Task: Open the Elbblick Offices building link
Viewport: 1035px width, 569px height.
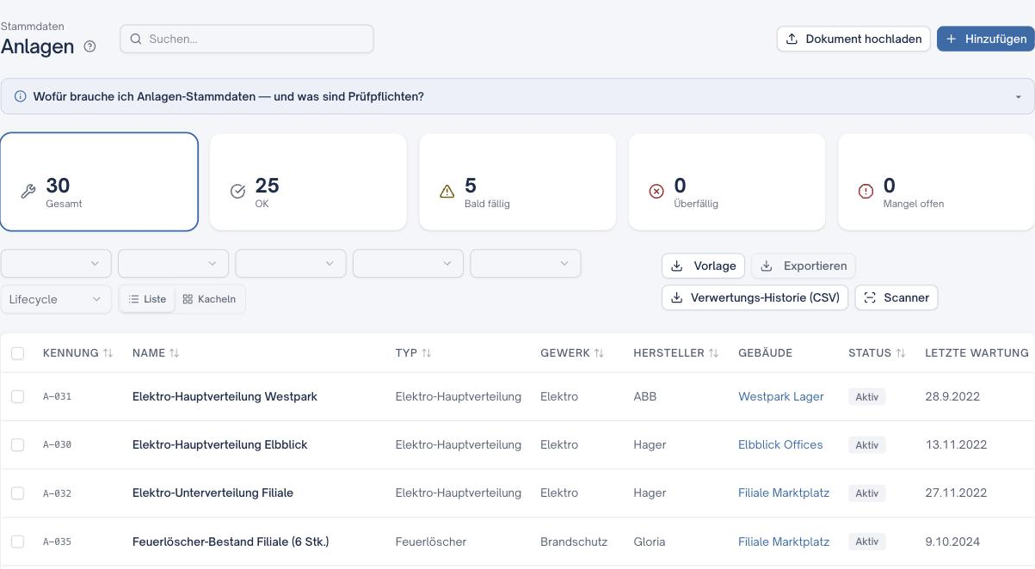Action: click(780, 444)
